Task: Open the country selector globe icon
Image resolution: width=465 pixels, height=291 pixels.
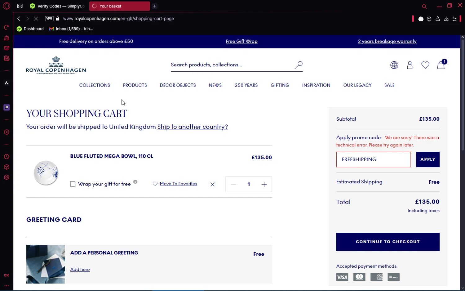Action: click(x=394, y=65)
